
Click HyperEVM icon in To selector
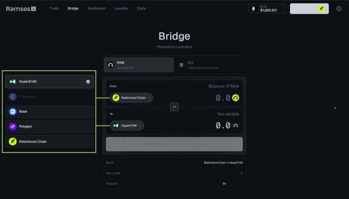[116, 126]
